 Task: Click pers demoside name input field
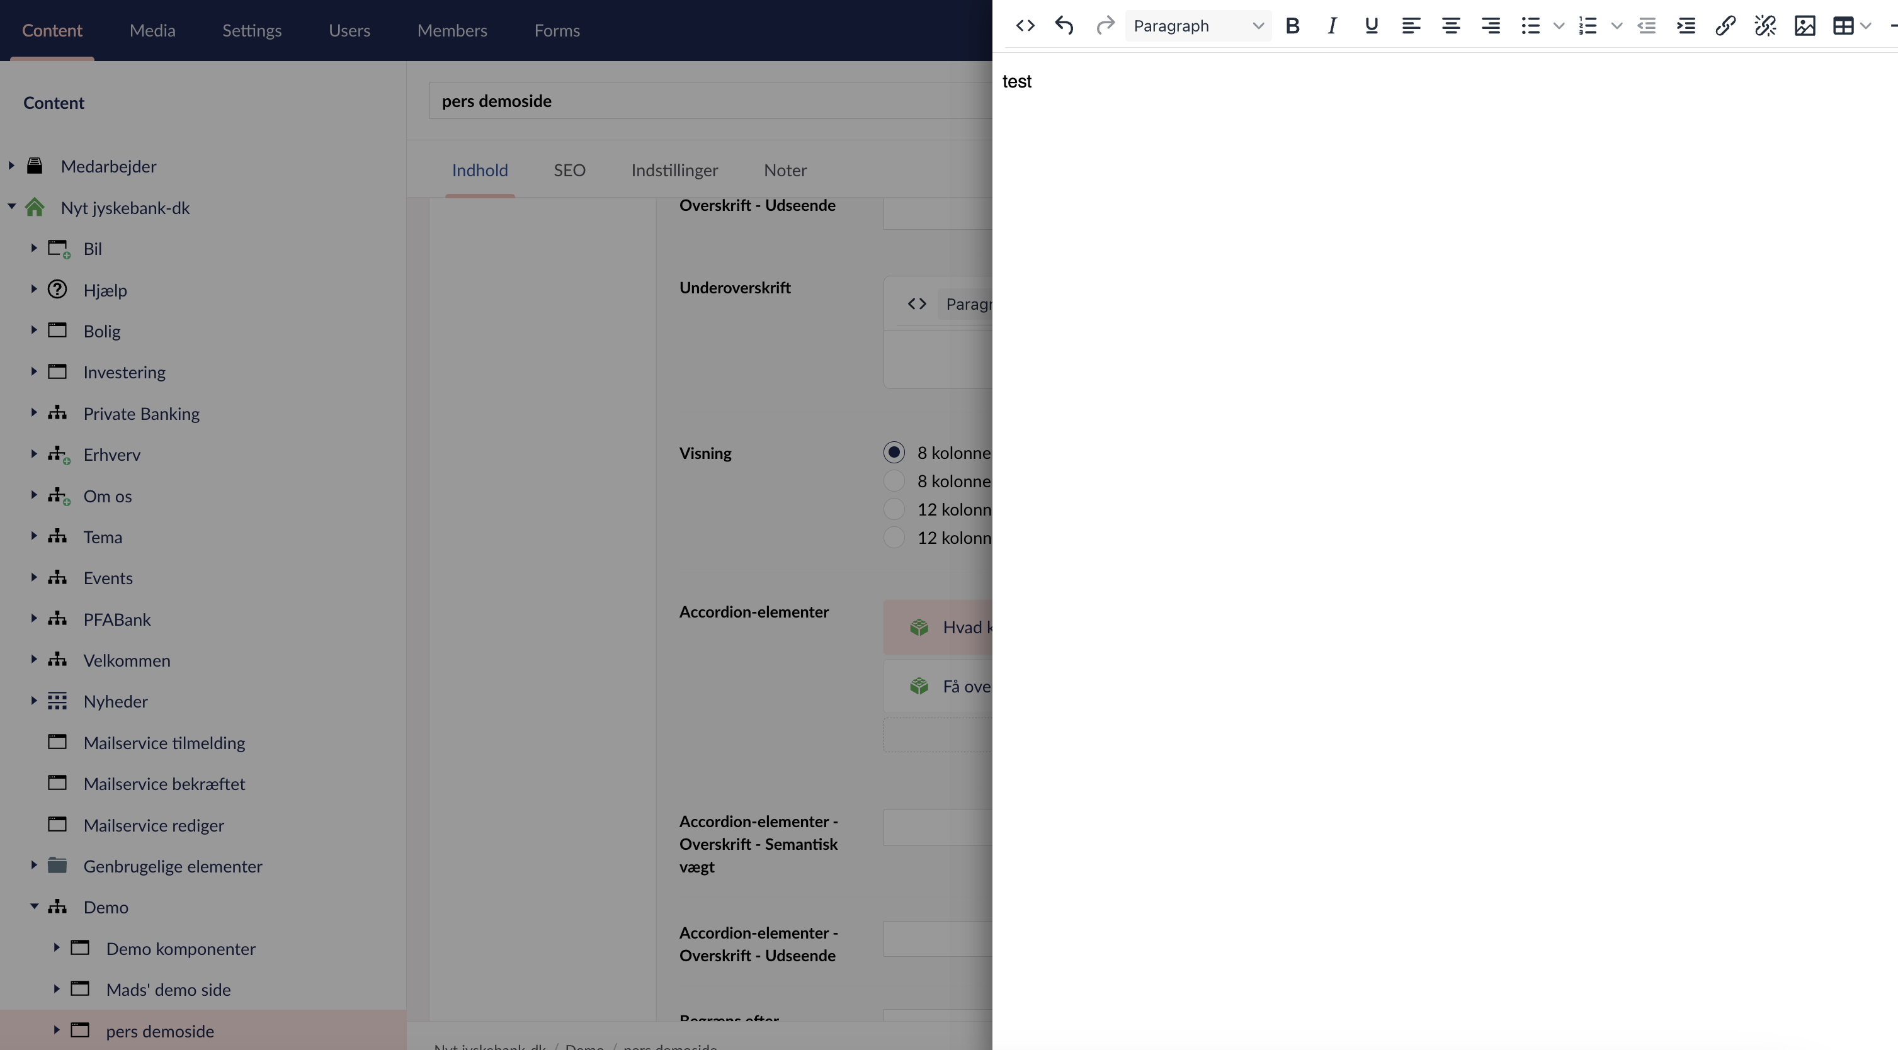click(710, 101)
